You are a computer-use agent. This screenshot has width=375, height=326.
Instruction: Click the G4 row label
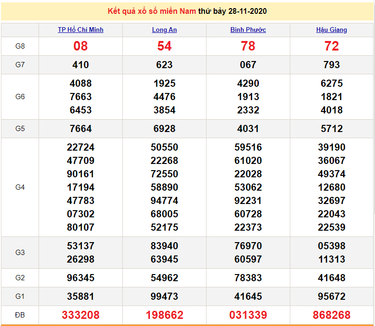pos(20,187)
